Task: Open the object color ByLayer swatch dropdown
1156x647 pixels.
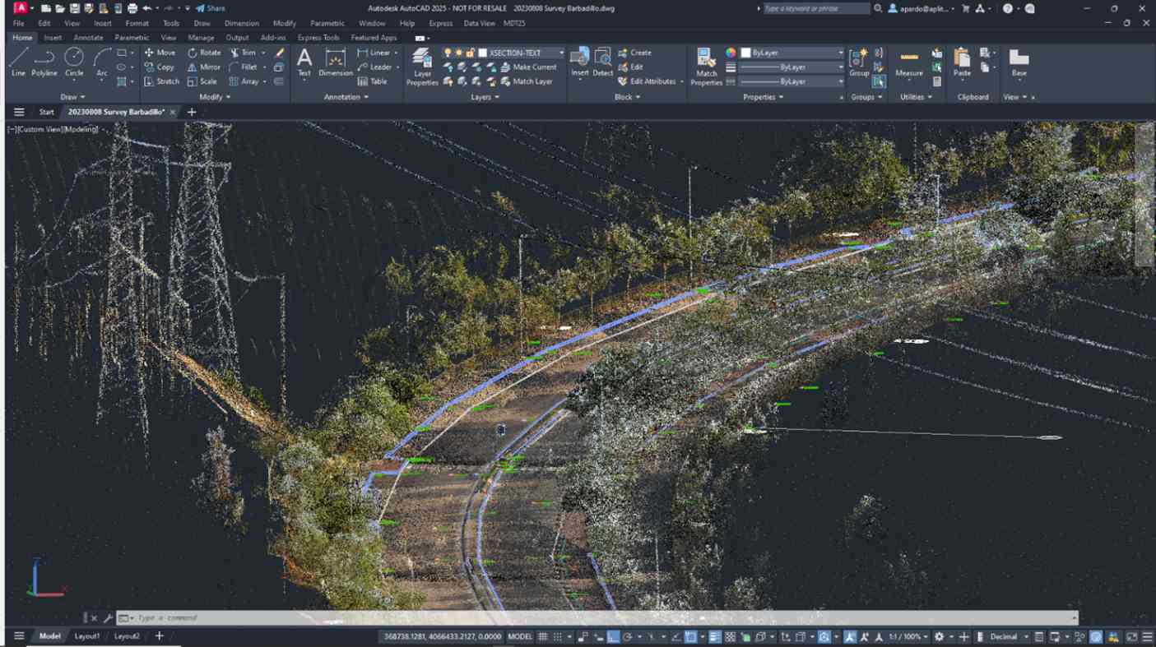Action: click(x=792, y=53)
